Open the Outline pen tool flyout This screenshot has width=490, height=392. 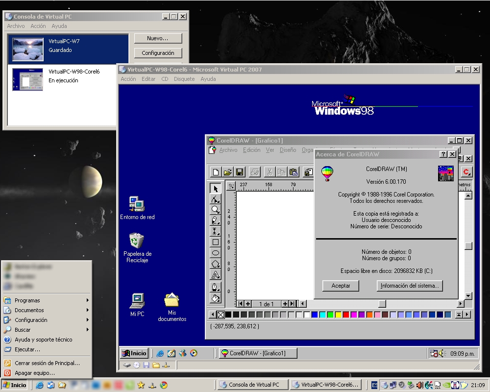point(215,287)
